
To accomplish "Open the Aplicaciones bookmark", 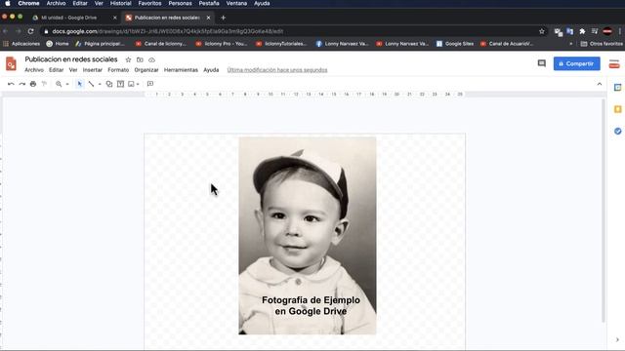I will (x=21, y=44).
